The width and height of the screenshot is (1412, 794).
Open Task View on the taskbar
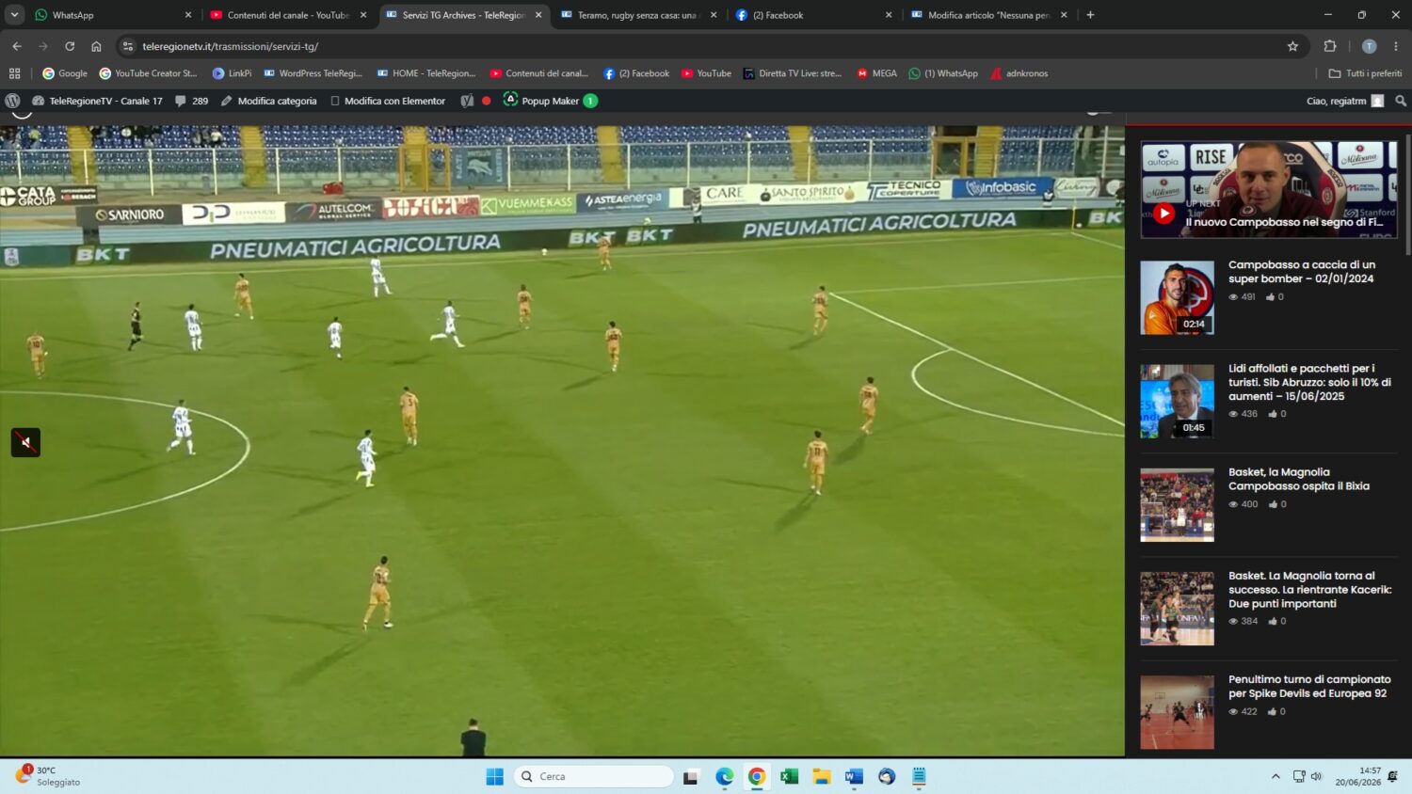click(691, 776)
